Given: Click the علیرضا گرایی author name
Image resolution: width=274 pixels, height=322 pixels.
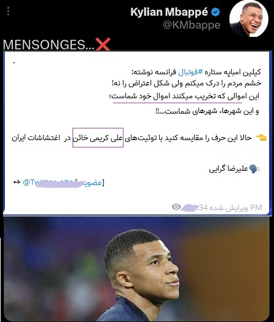Looking at the screenshot, I should pyautogui.click(x=229, y=169).
